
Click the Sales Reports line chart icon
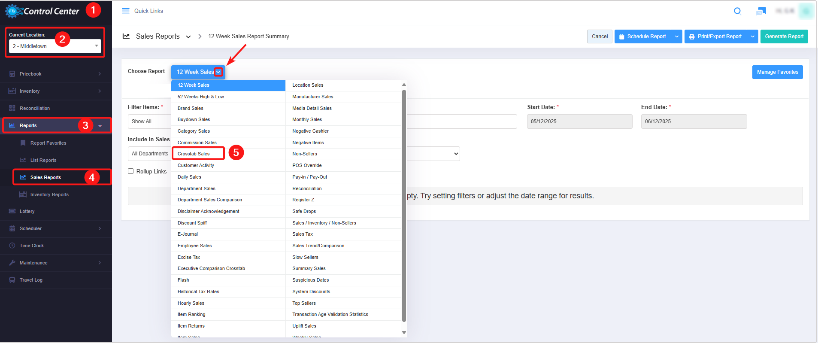23,177
